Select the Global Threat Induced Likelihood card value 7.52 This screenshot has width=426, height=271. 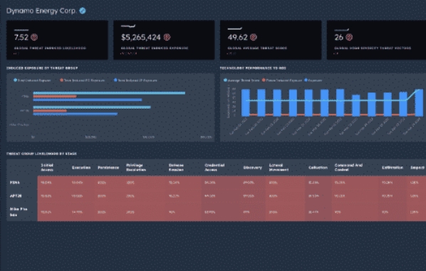21,37
